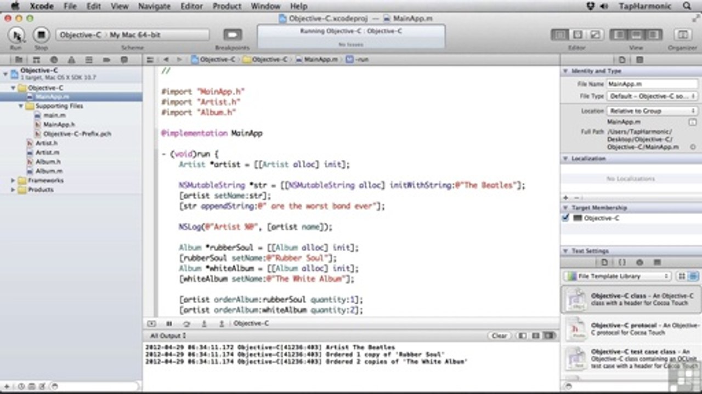Expand the Frameworks group
The image size is (702, 394).
pos(13,180)
